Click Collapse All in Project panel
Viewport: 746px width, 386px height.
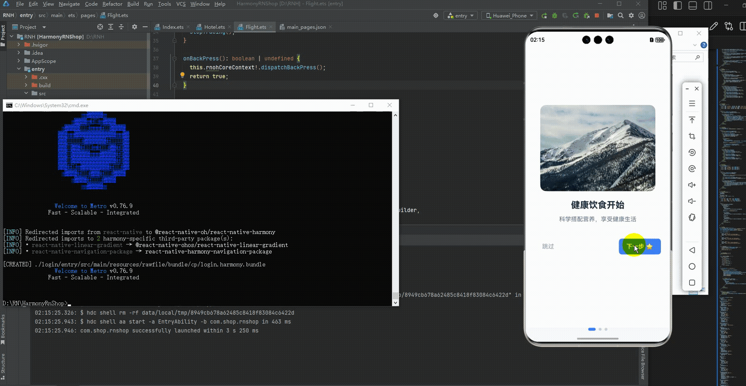tap(122, 27)
